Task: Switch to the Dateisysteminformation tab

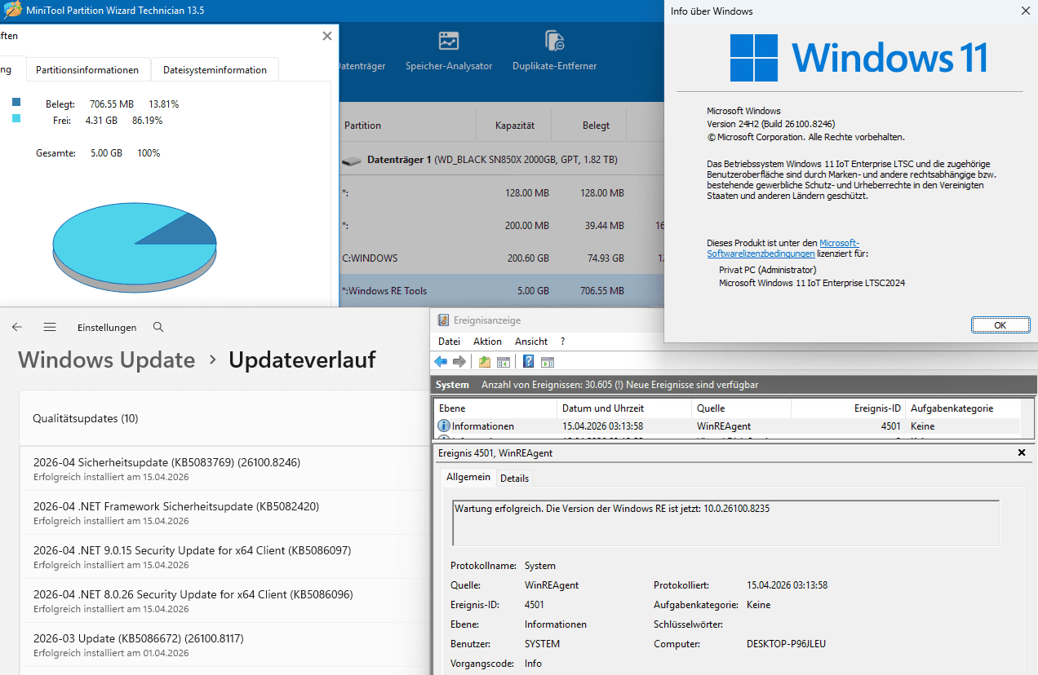Action: (x=215, y=70)
